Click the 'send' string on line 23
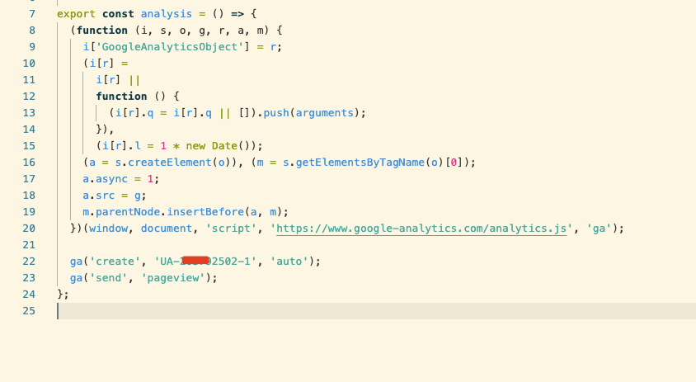 pos(108,278)
